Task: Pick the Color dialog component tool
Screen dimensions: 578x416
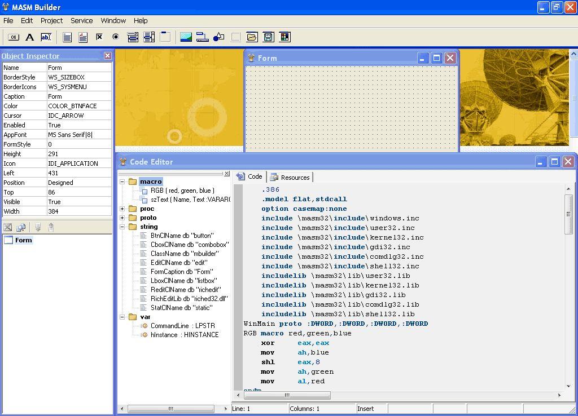Action: pos(285,37)
